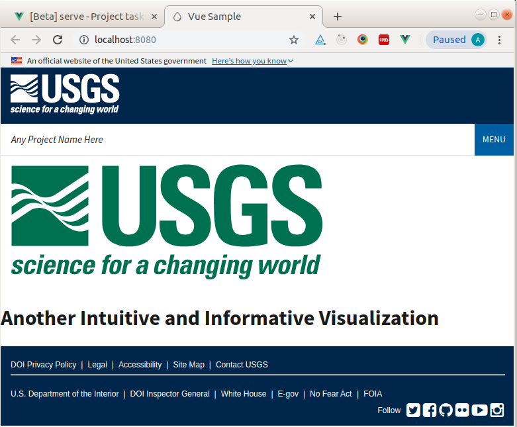Close the [Beta] serve tab
Screen dimensions: 517x427
[x=154, y=17]
